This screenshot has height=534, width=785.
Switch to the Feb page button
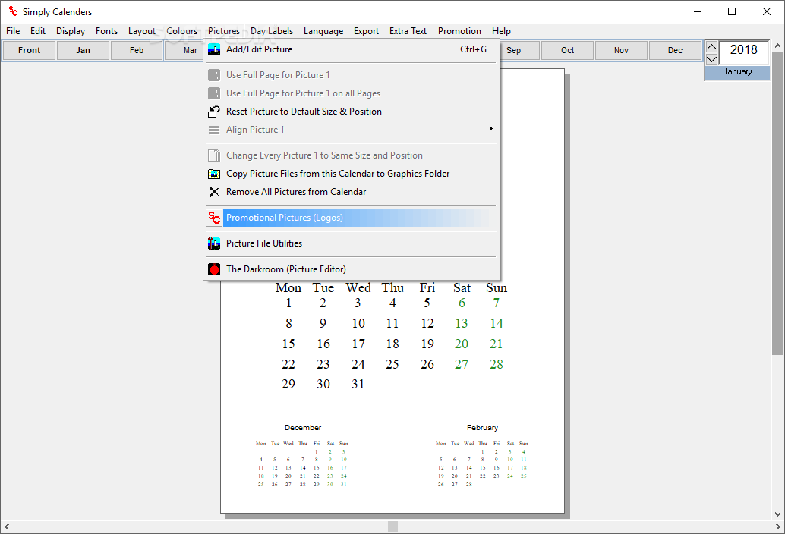click(137, 51)
